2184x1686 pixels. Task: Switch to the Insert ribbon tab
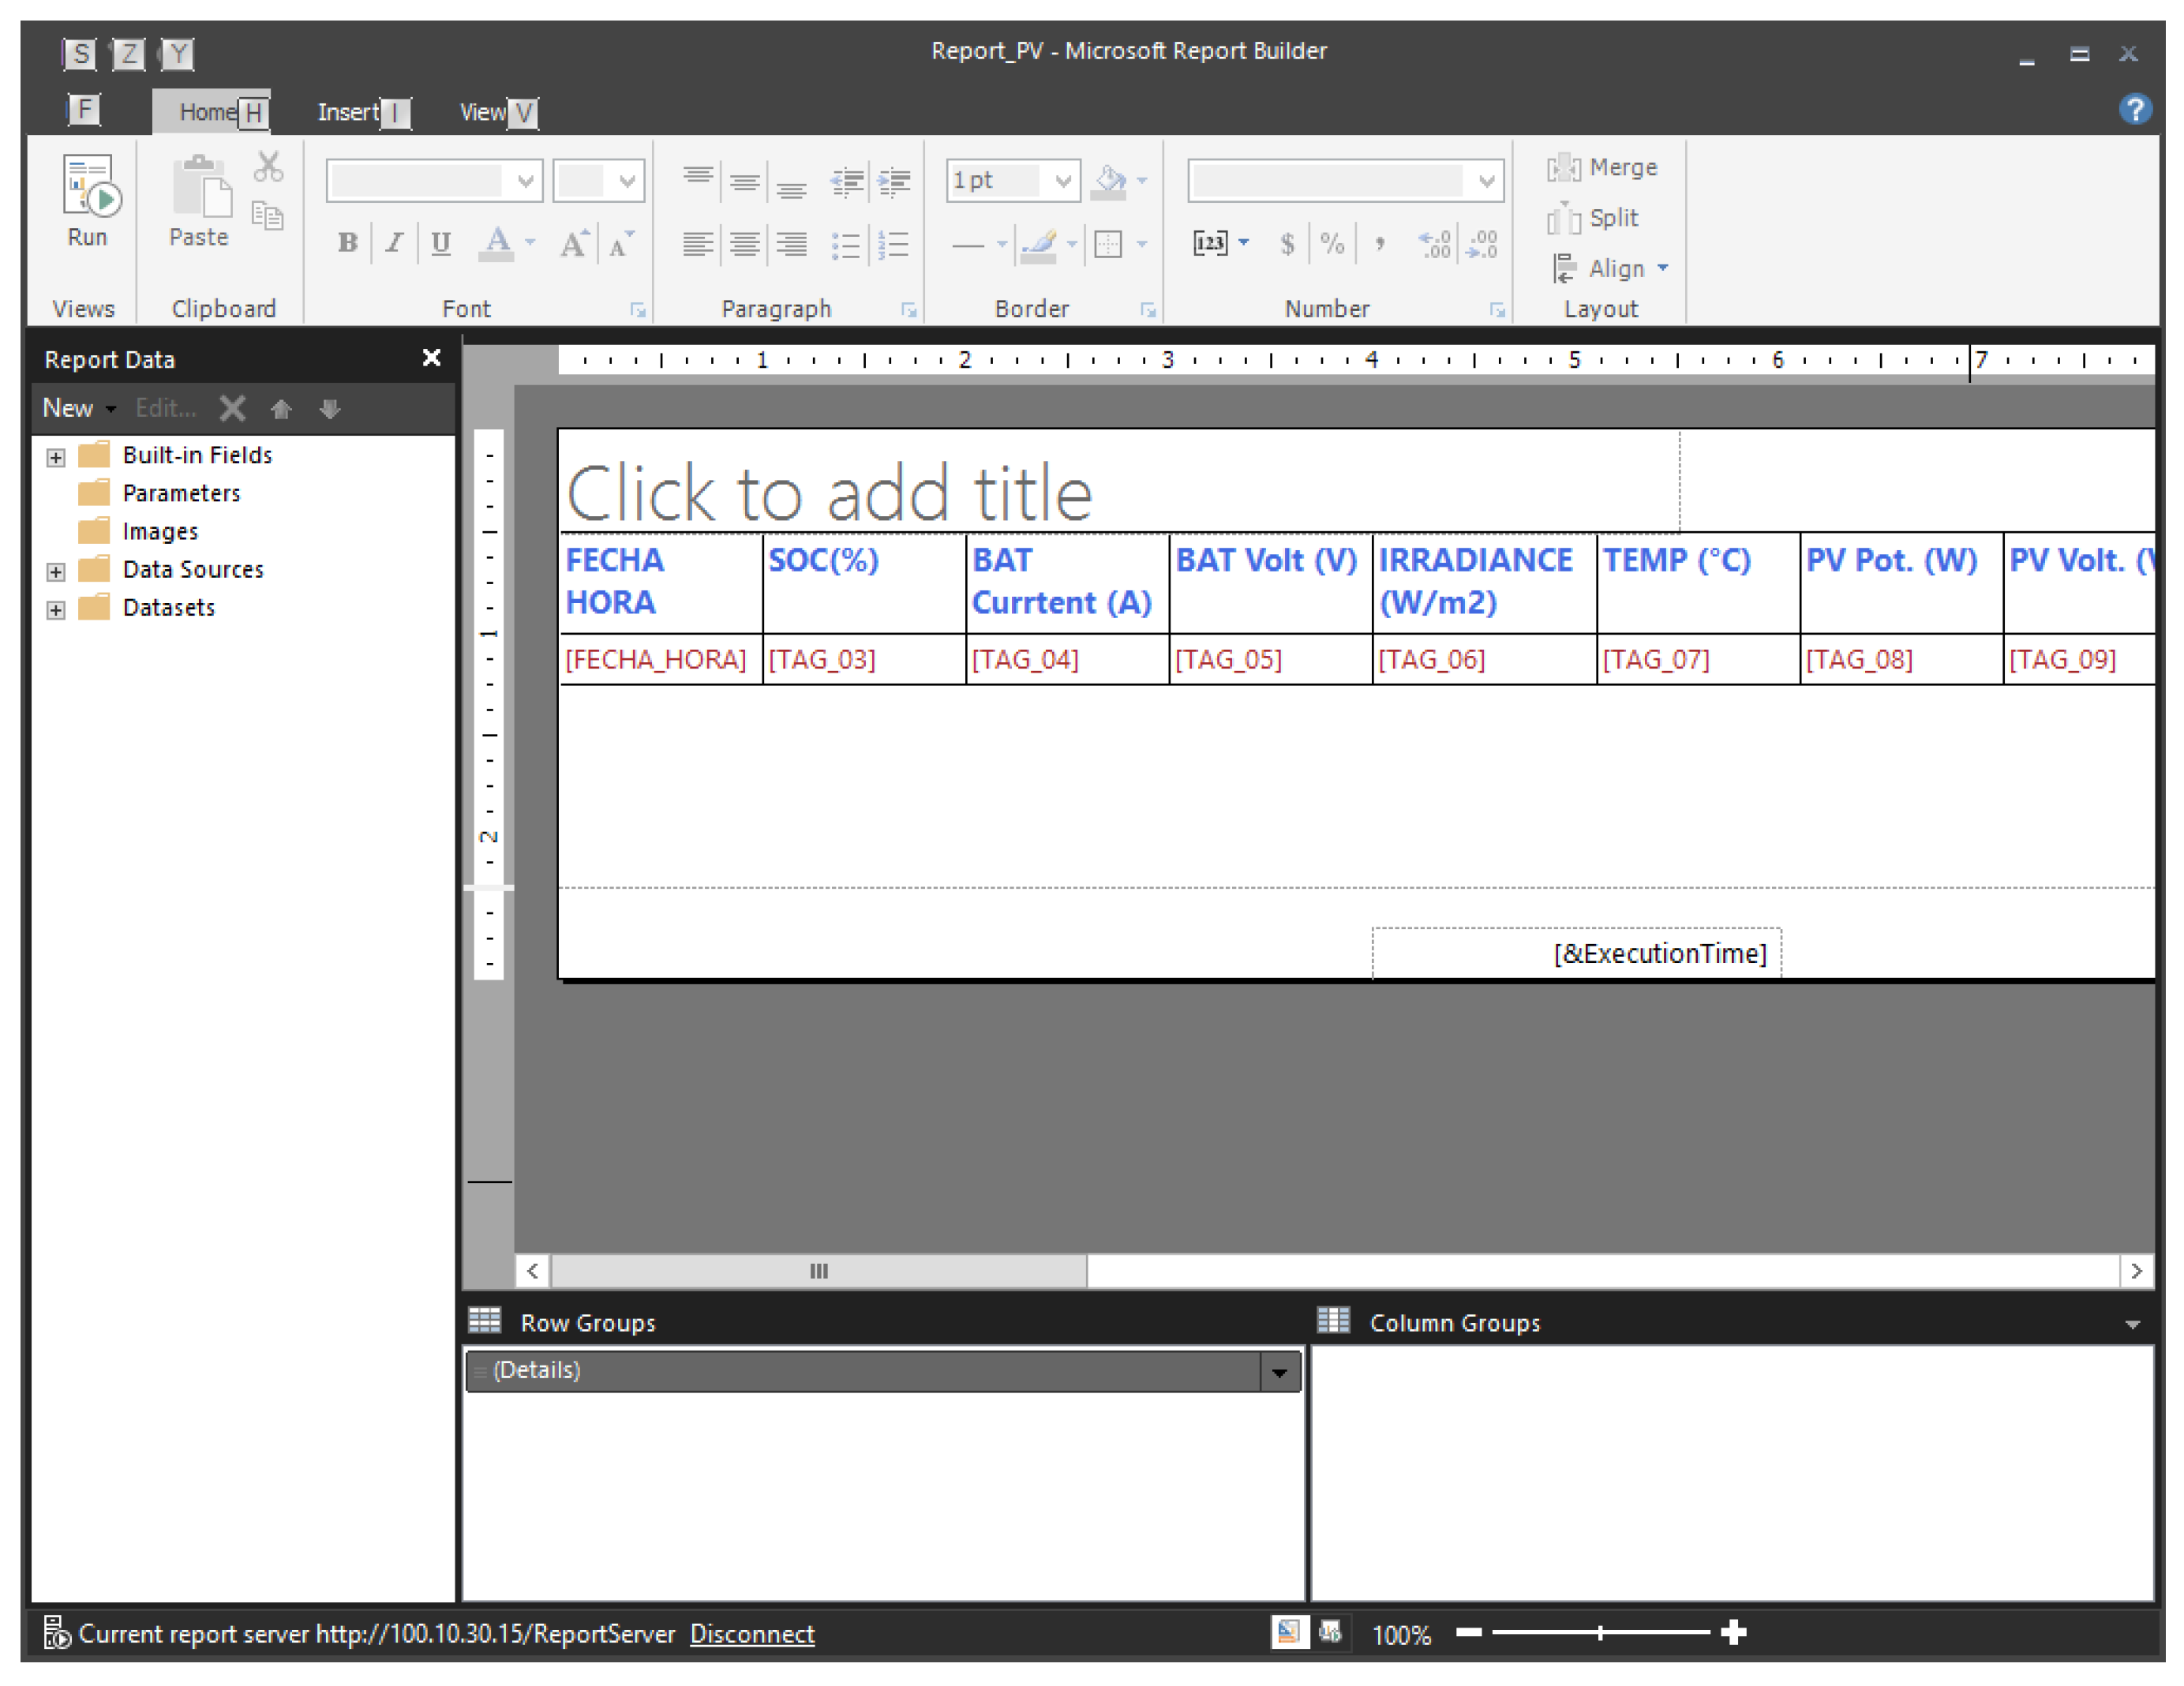348,112
